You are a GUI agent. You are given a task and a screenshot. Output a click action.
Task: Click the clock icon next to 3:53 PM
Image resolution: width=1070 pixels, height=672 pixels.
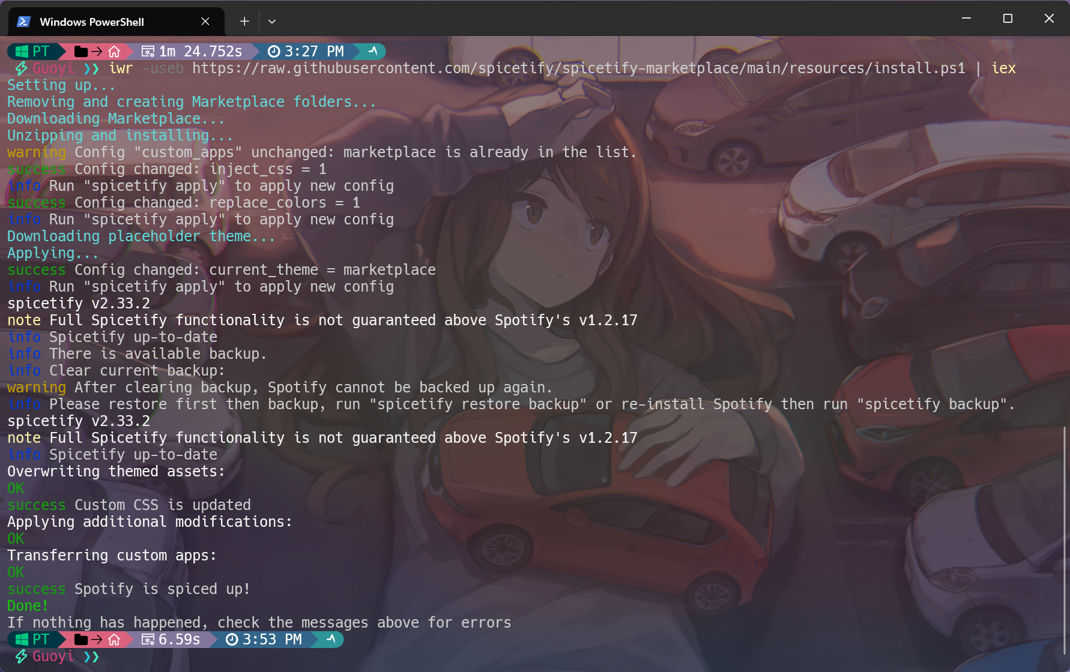tap(232, 640)
